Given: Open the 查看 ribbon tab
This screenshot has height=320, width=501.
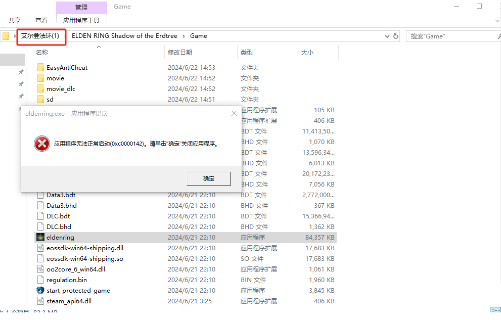Looking at the screenshot, I should (x=41, y=21).
